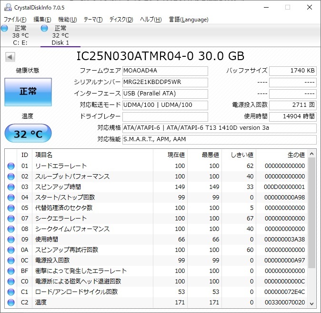Click status orb of attribute C0 row
321x313 pixels.
click(x=11, y=282)
